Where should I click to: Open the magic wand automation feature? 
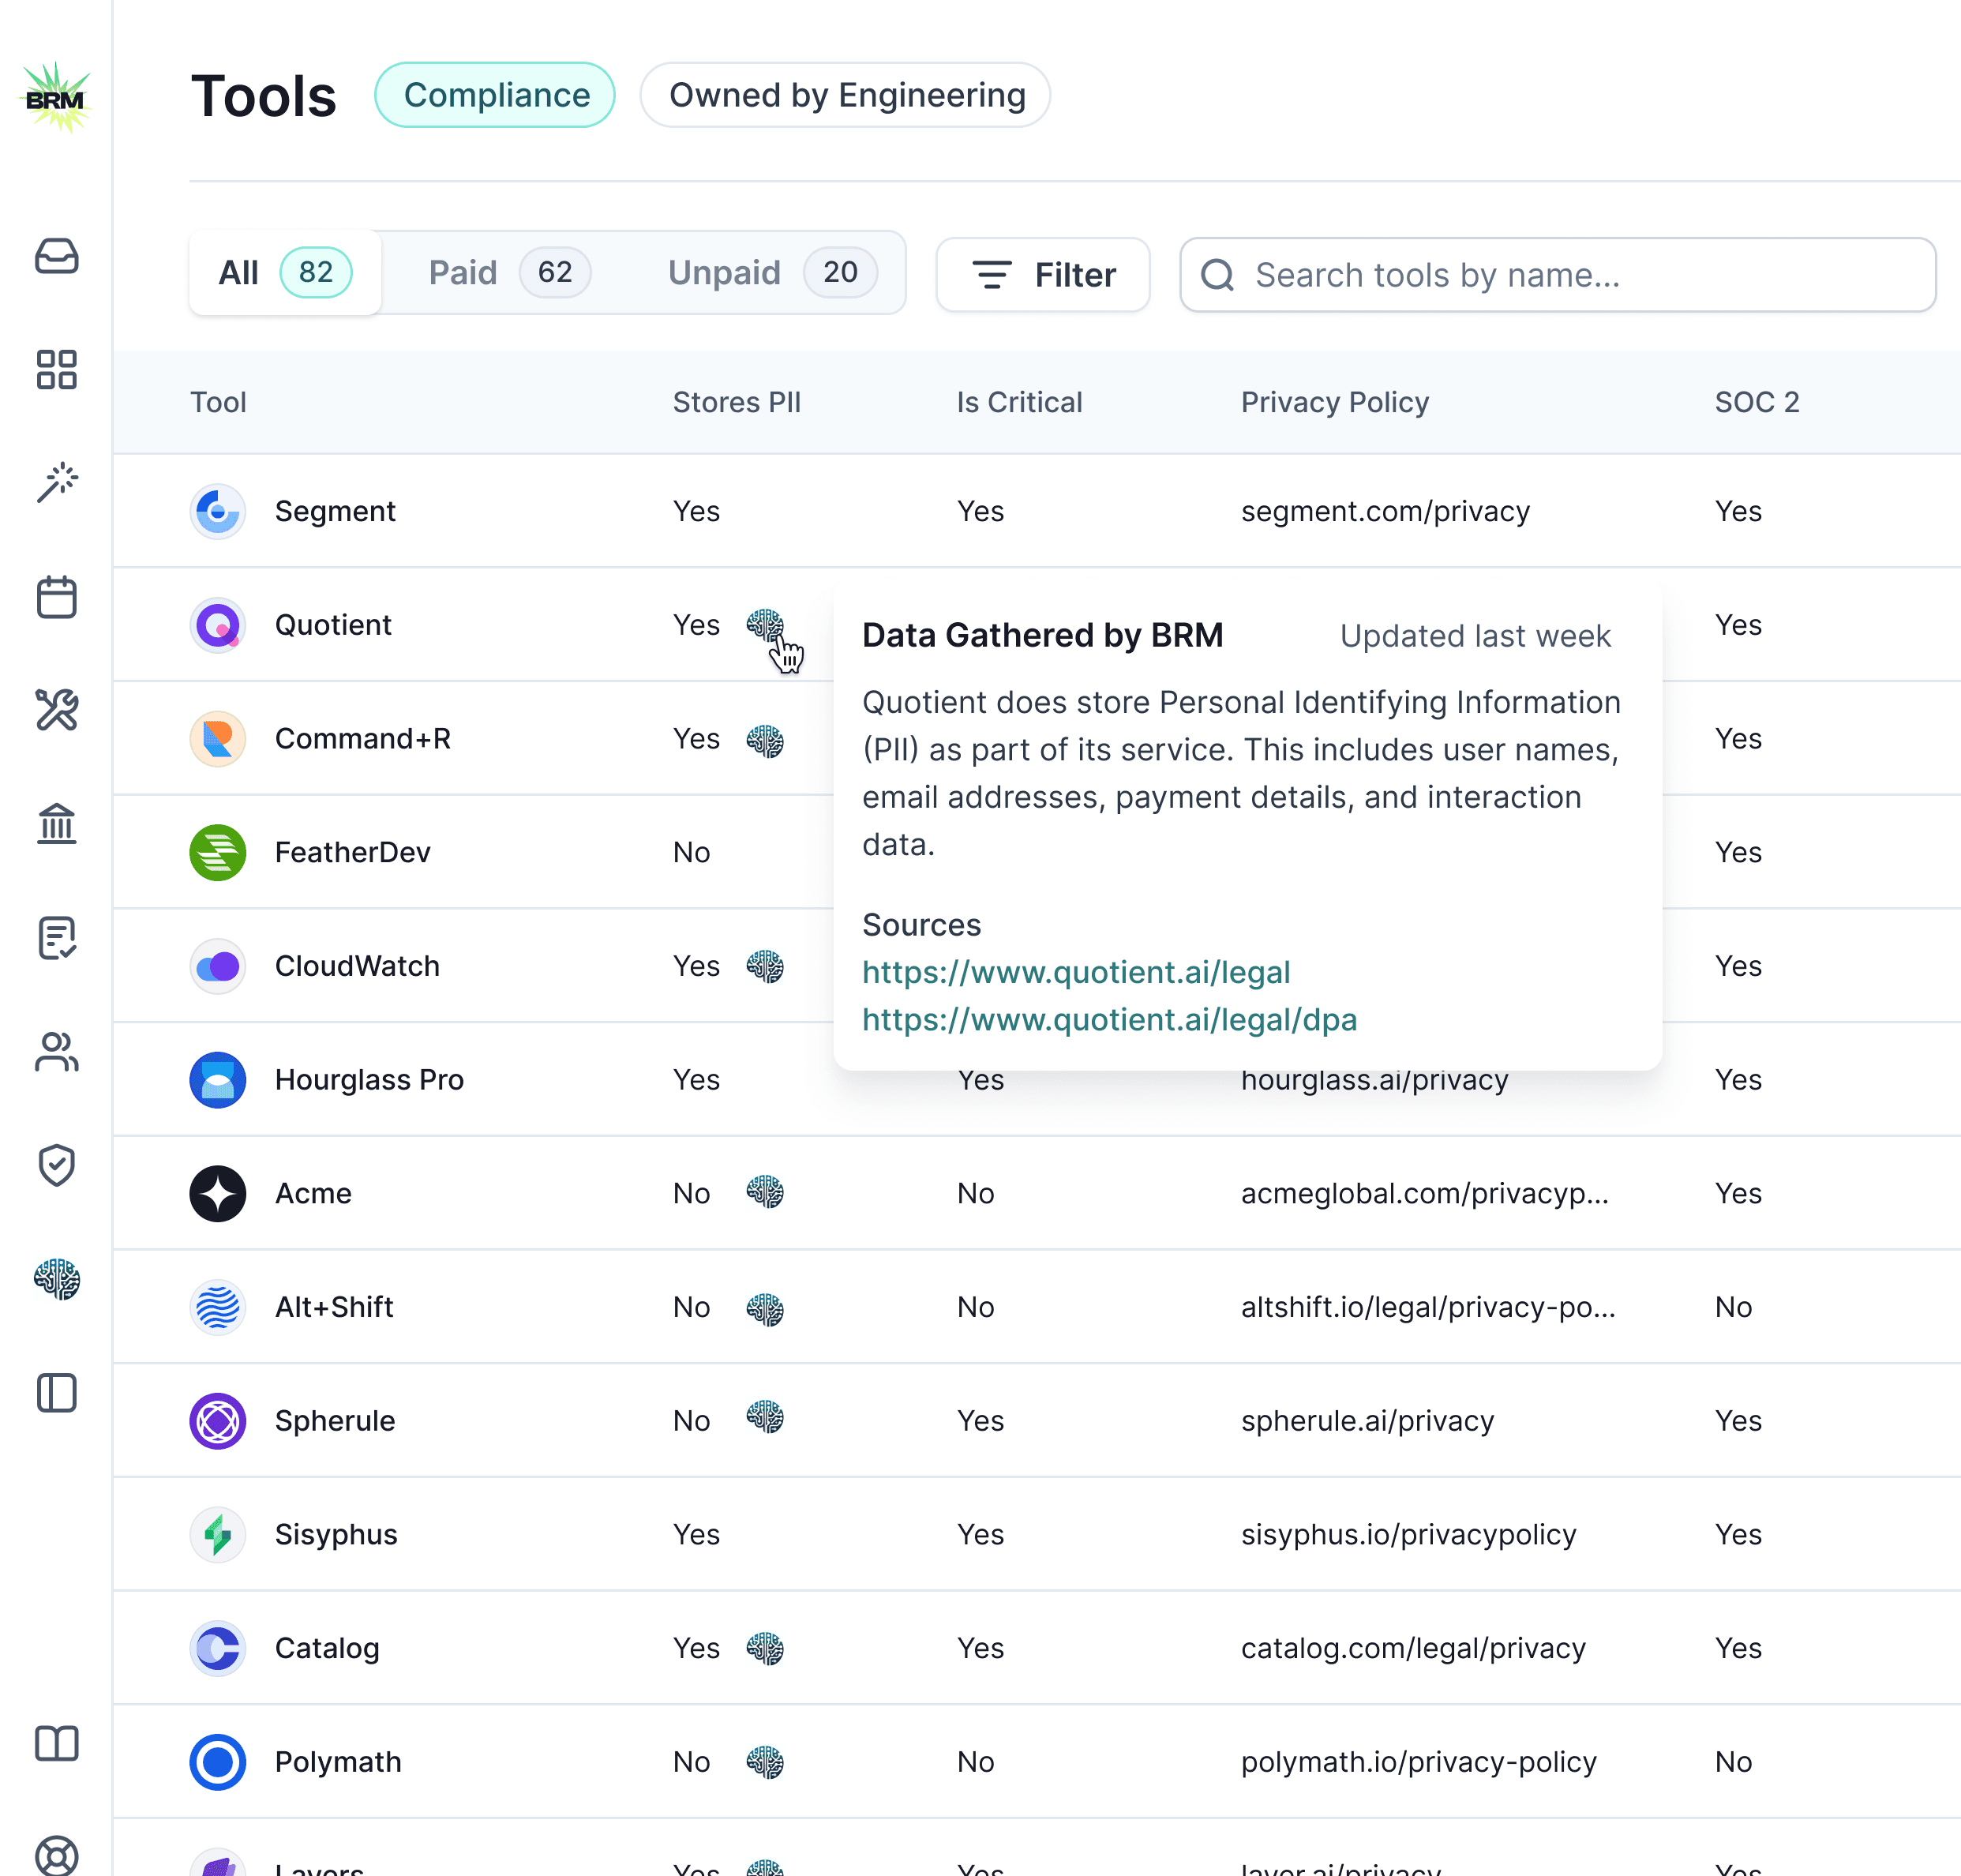click(x=58, y=481)
